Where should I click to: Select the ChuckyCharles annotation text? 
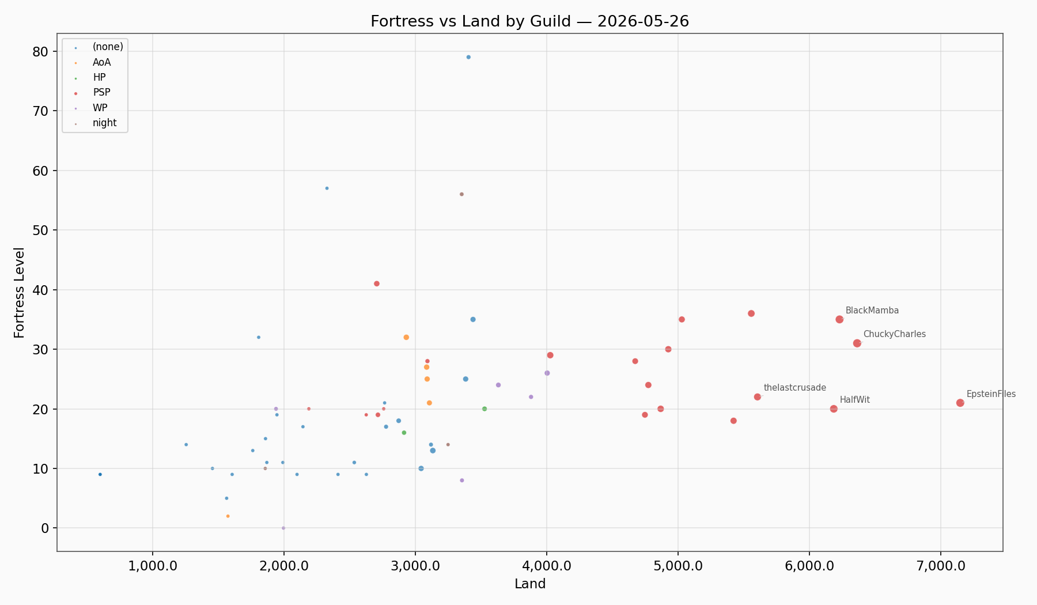click(x=894, y=334)
